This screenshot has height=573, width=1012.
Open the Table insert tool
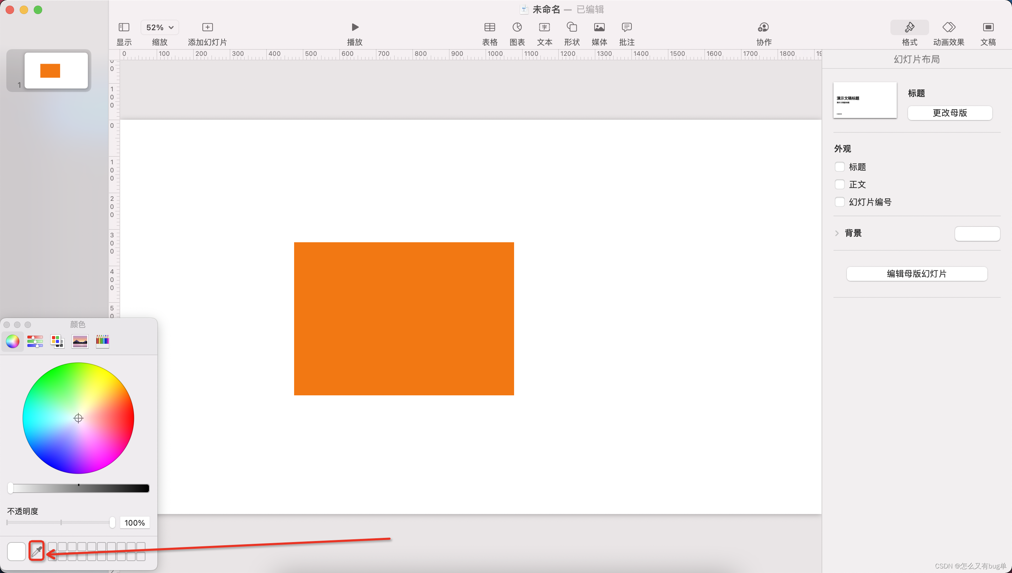[x=489, y=27]
